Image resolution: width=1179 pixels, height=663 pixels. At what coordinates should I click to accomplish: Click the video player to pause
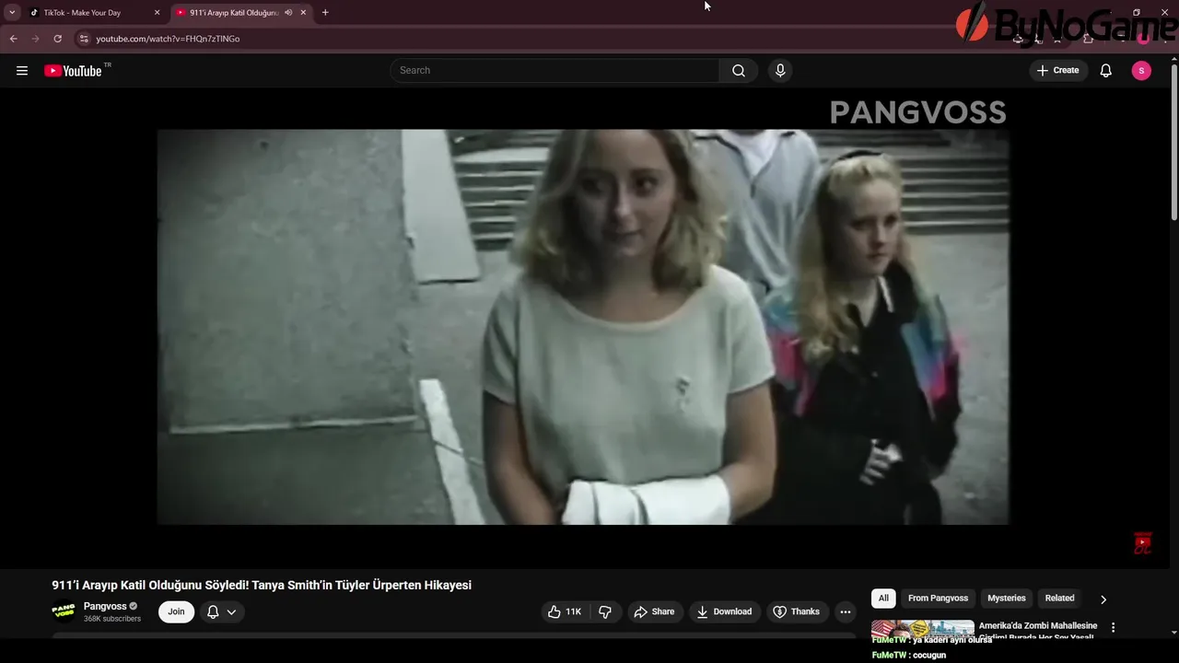click(x=583, y=327)
